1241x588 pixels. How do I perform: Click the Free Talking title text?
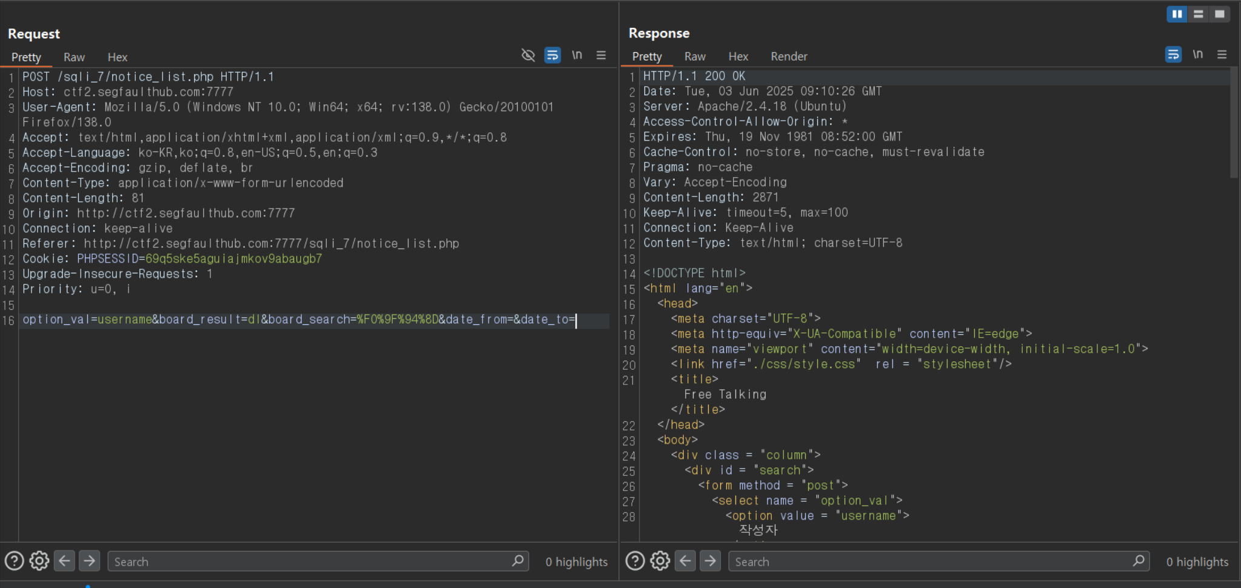click(x=725, y=395)
